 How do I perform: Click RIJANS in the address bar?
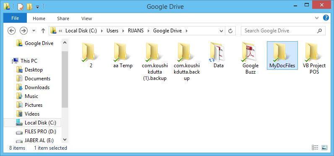tap(136, 31)
